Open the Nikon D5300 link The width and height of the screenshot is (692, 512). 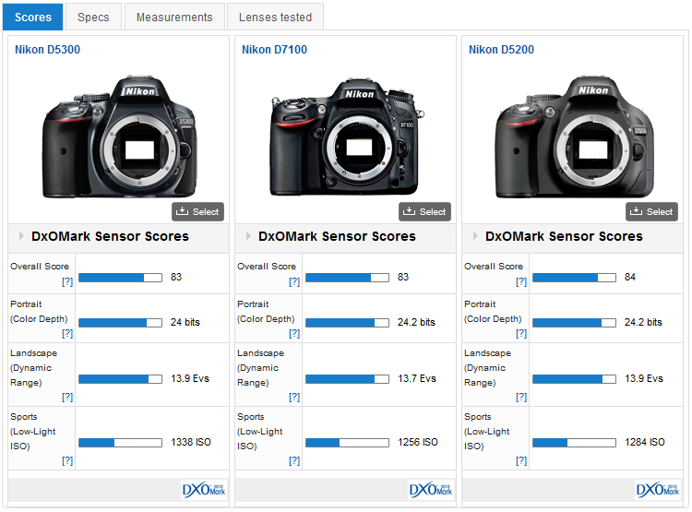(x=48, y=50)
